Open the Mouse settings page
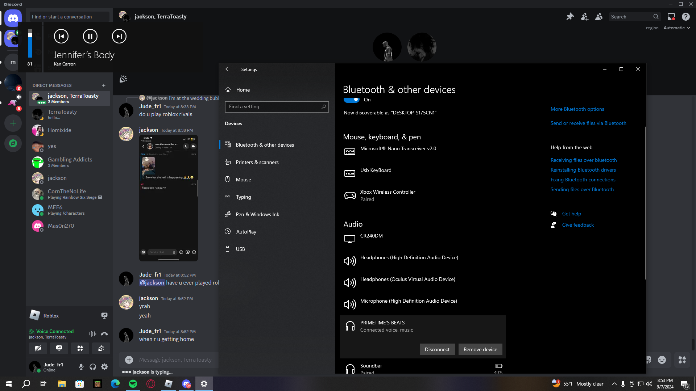This screenshot has height=391, width=696. click(243, 180)
